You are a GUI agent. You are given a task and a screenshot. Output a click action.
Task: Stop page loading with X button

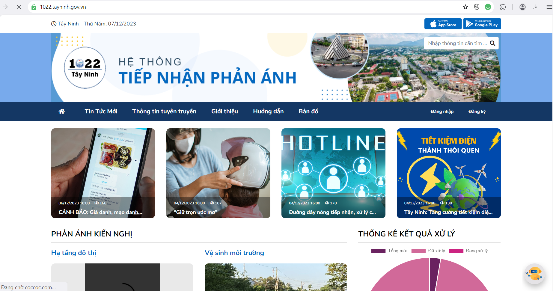(x=19, y=7)
